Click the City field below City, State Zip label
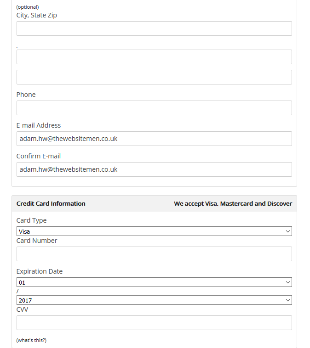Viewport: 310px width, 348px height. coord(154,28)
